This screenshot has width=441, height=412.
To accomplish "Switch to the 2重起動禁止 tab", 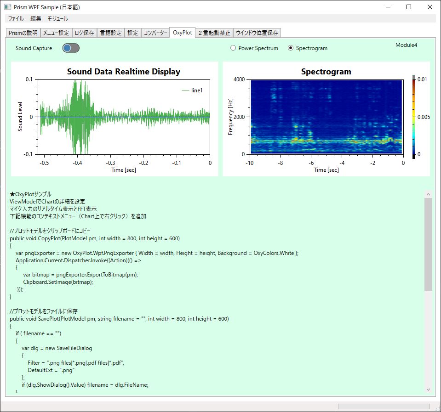I will 214,33.
